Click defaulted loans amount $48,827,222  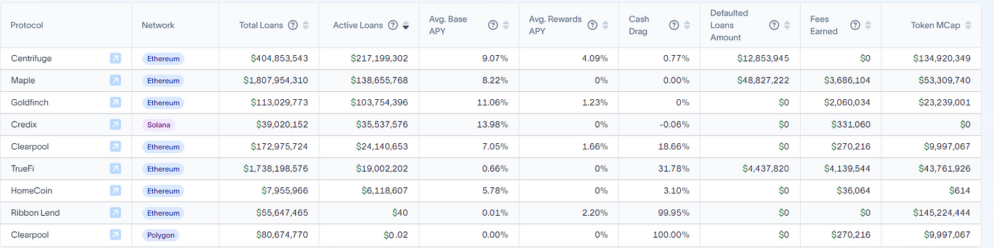[764, 81]
